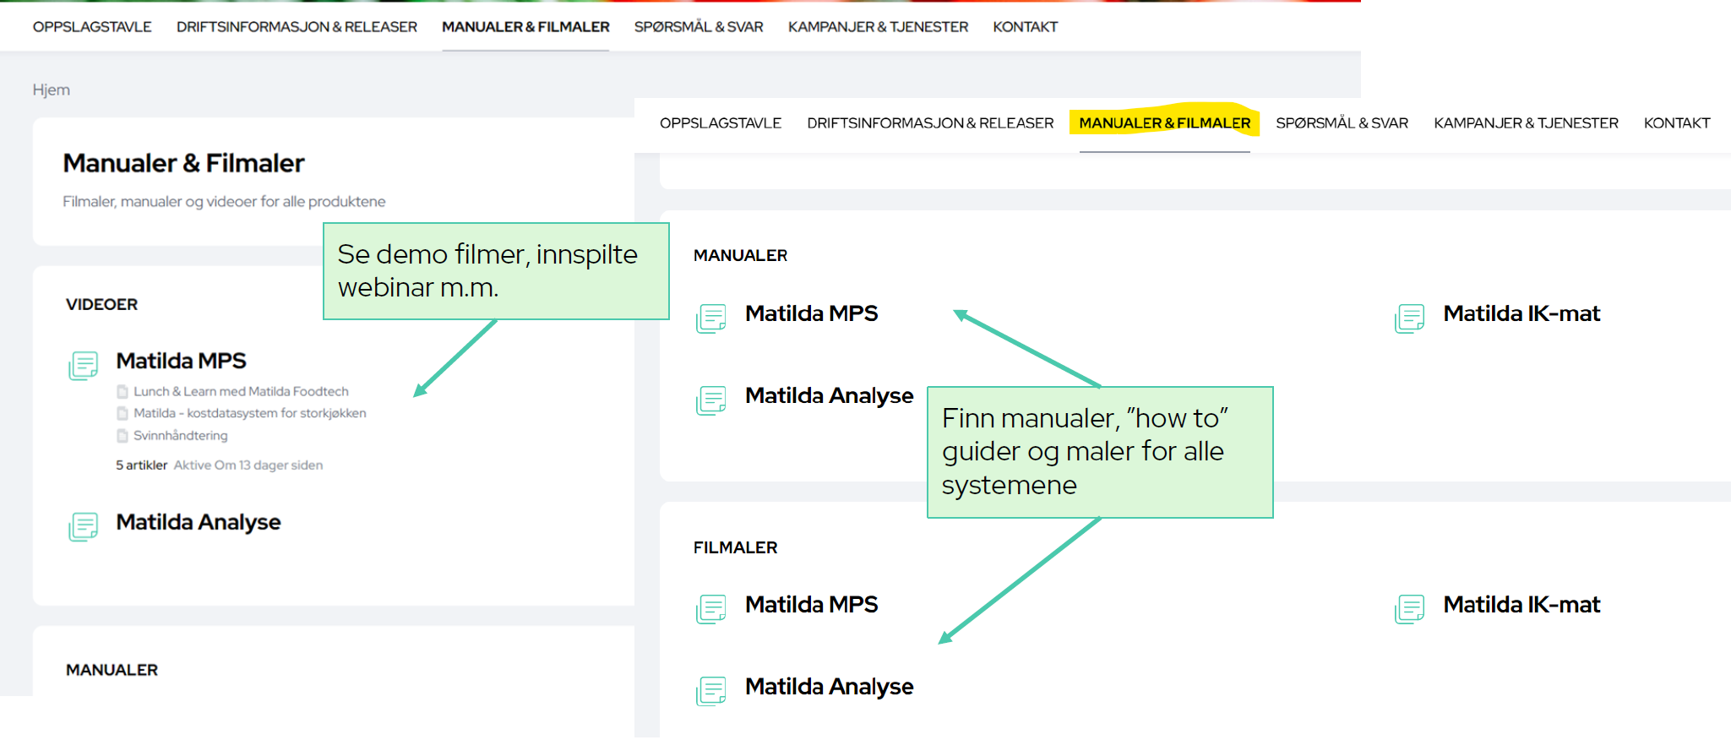
Task: Open SPØRSMÅL & SVAR in top-left navigation
Action: pyautogui.click(x=699, y=27)
